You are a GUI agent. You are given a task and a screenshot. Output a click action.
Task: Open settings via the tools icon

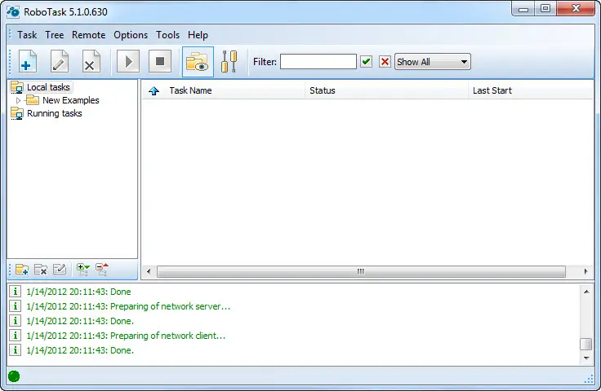229,62
